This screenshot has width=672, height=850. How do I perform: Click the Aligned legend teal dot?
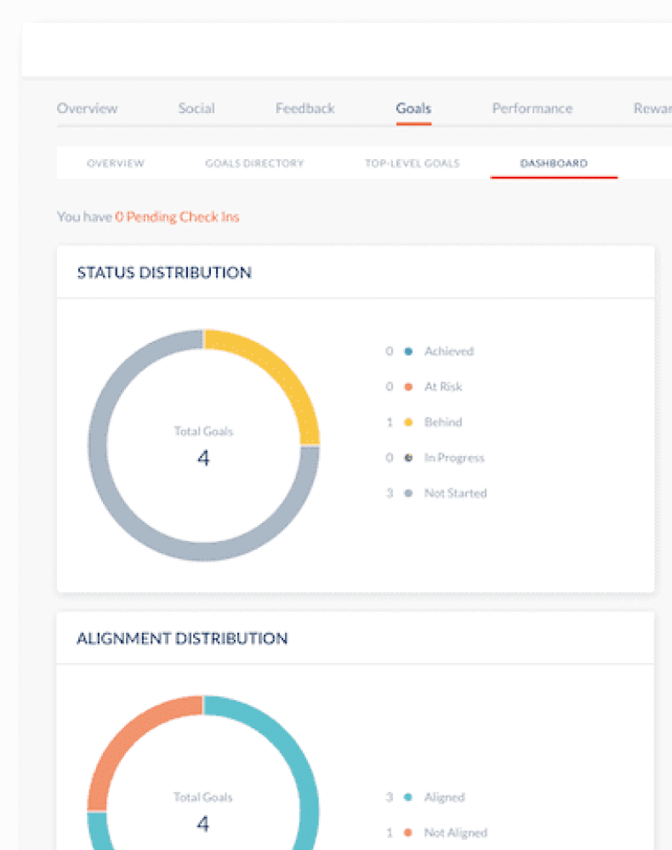[408, 797]
